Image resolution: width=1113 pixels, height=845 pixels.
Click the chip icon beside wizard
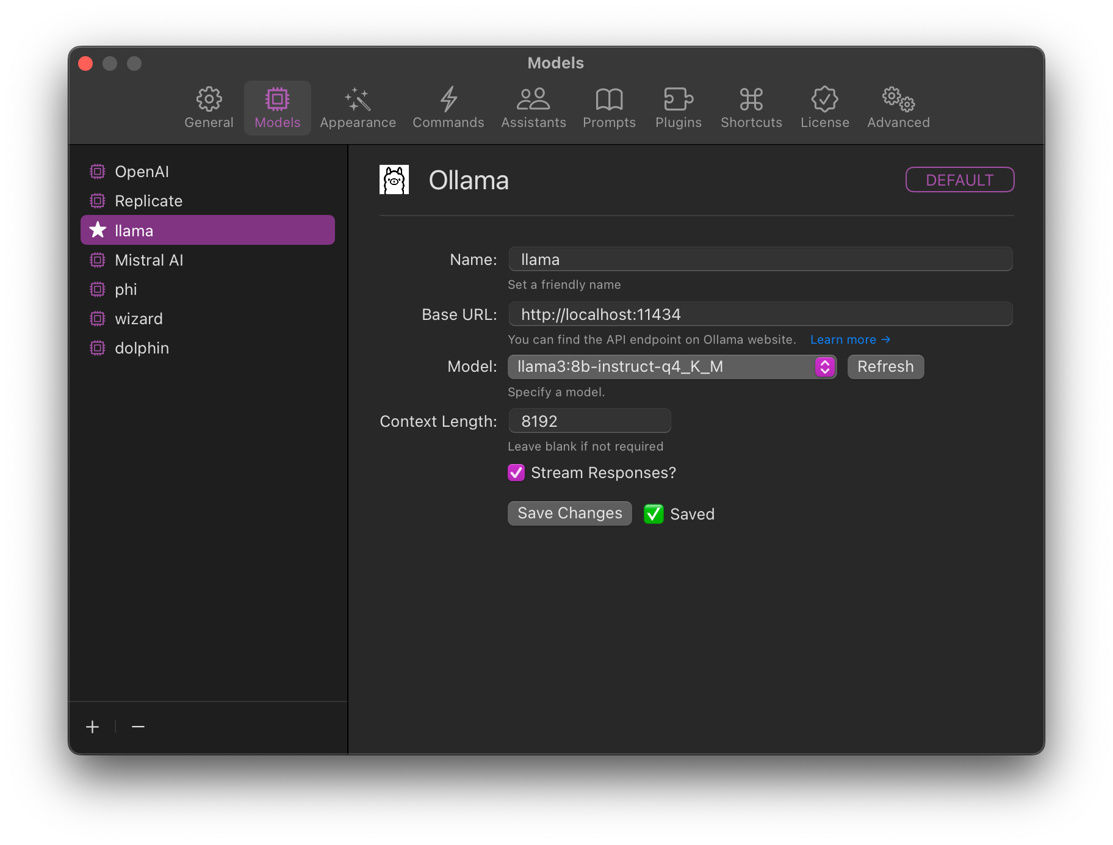click(x=98, y=319)
